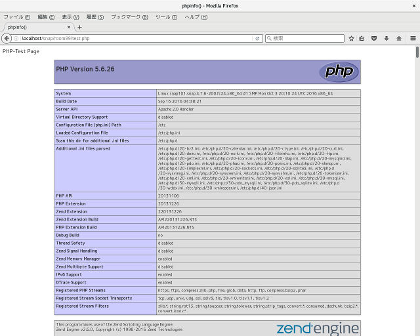
Task: Close the Firefox window
Action: coord(414,6)
